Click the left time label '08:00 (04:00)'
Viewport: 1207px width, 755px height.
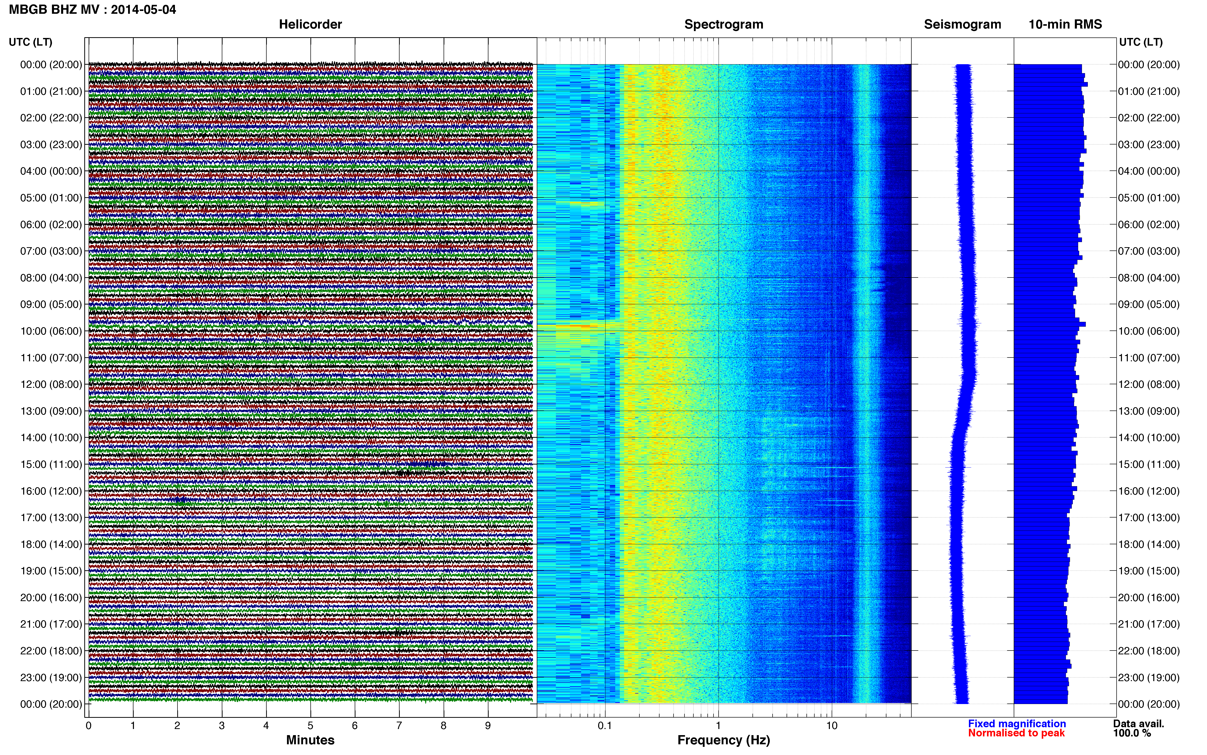[51, 278]
